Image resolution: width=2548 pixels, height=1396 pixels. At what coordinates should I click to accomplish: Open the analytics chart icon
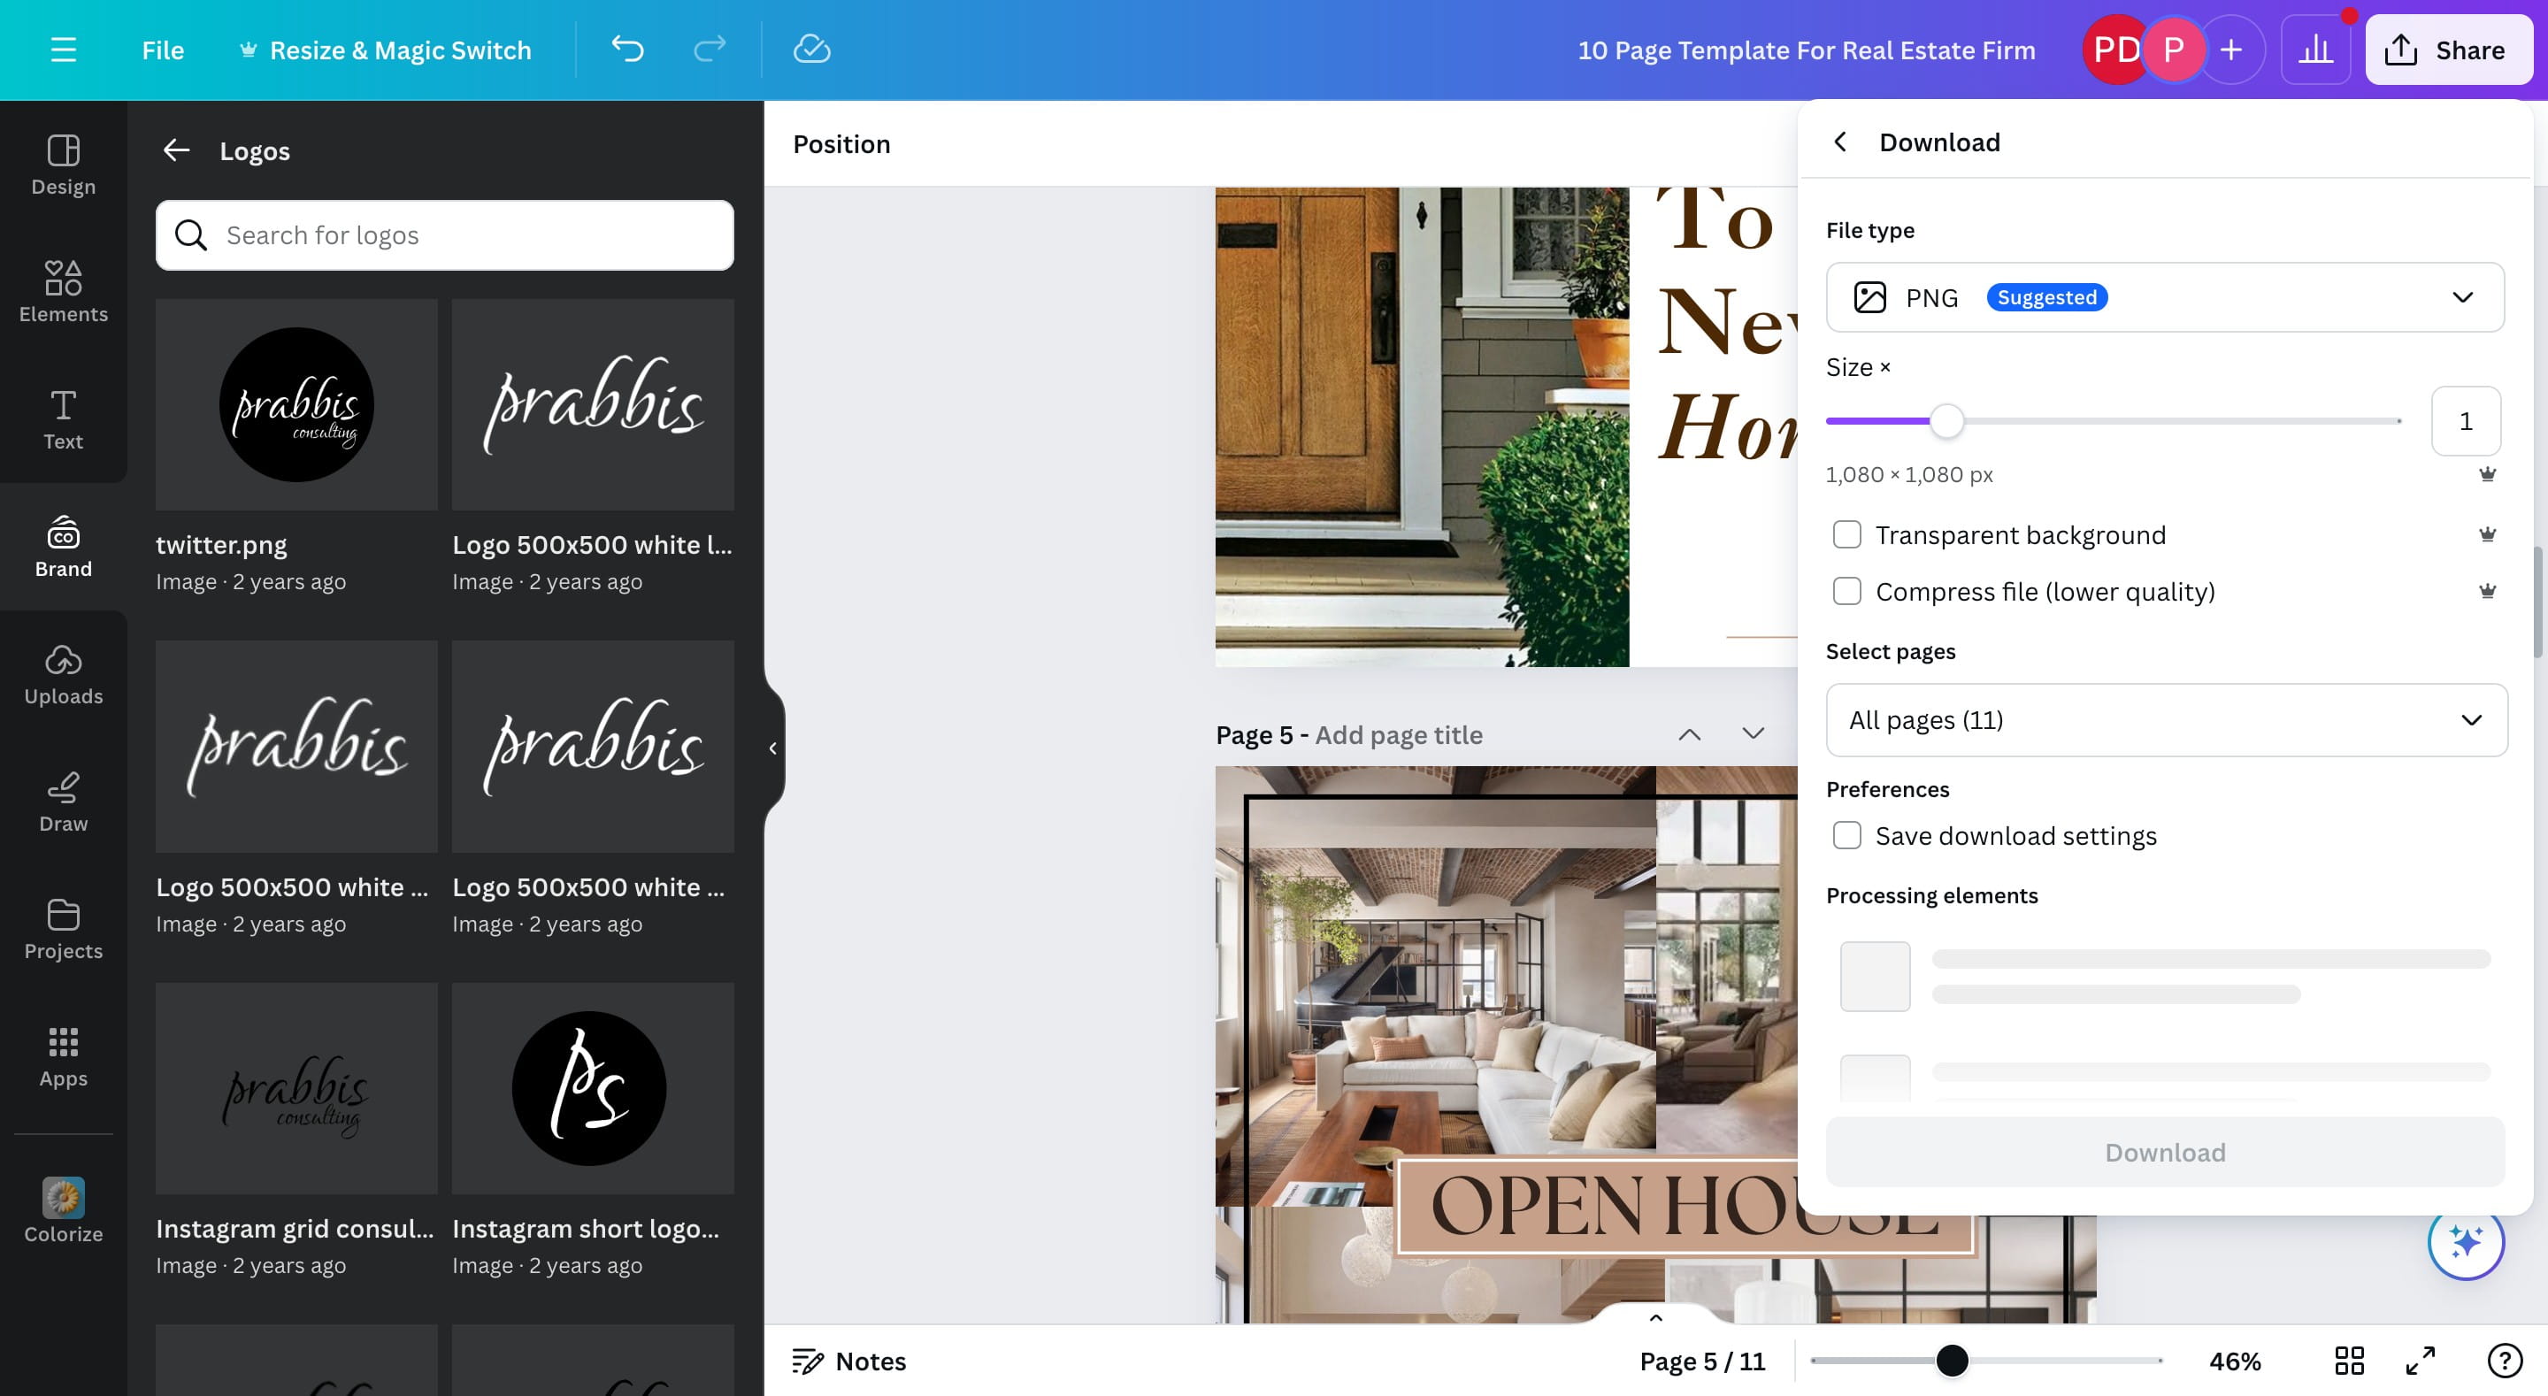2314,50
